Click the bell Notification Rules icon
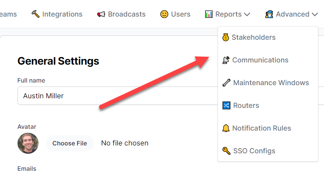Image resolution: width=324 pixels, height=176 pixels. coord(226,128)
